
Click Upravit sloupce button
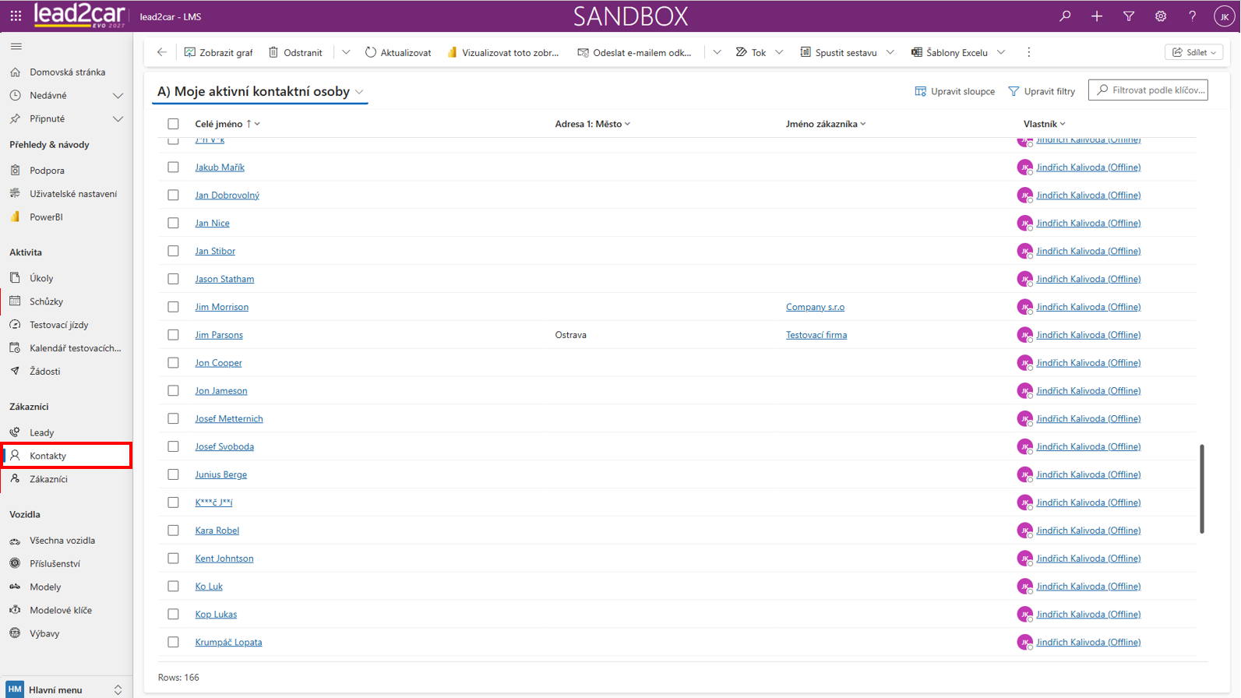click(955, 91)
